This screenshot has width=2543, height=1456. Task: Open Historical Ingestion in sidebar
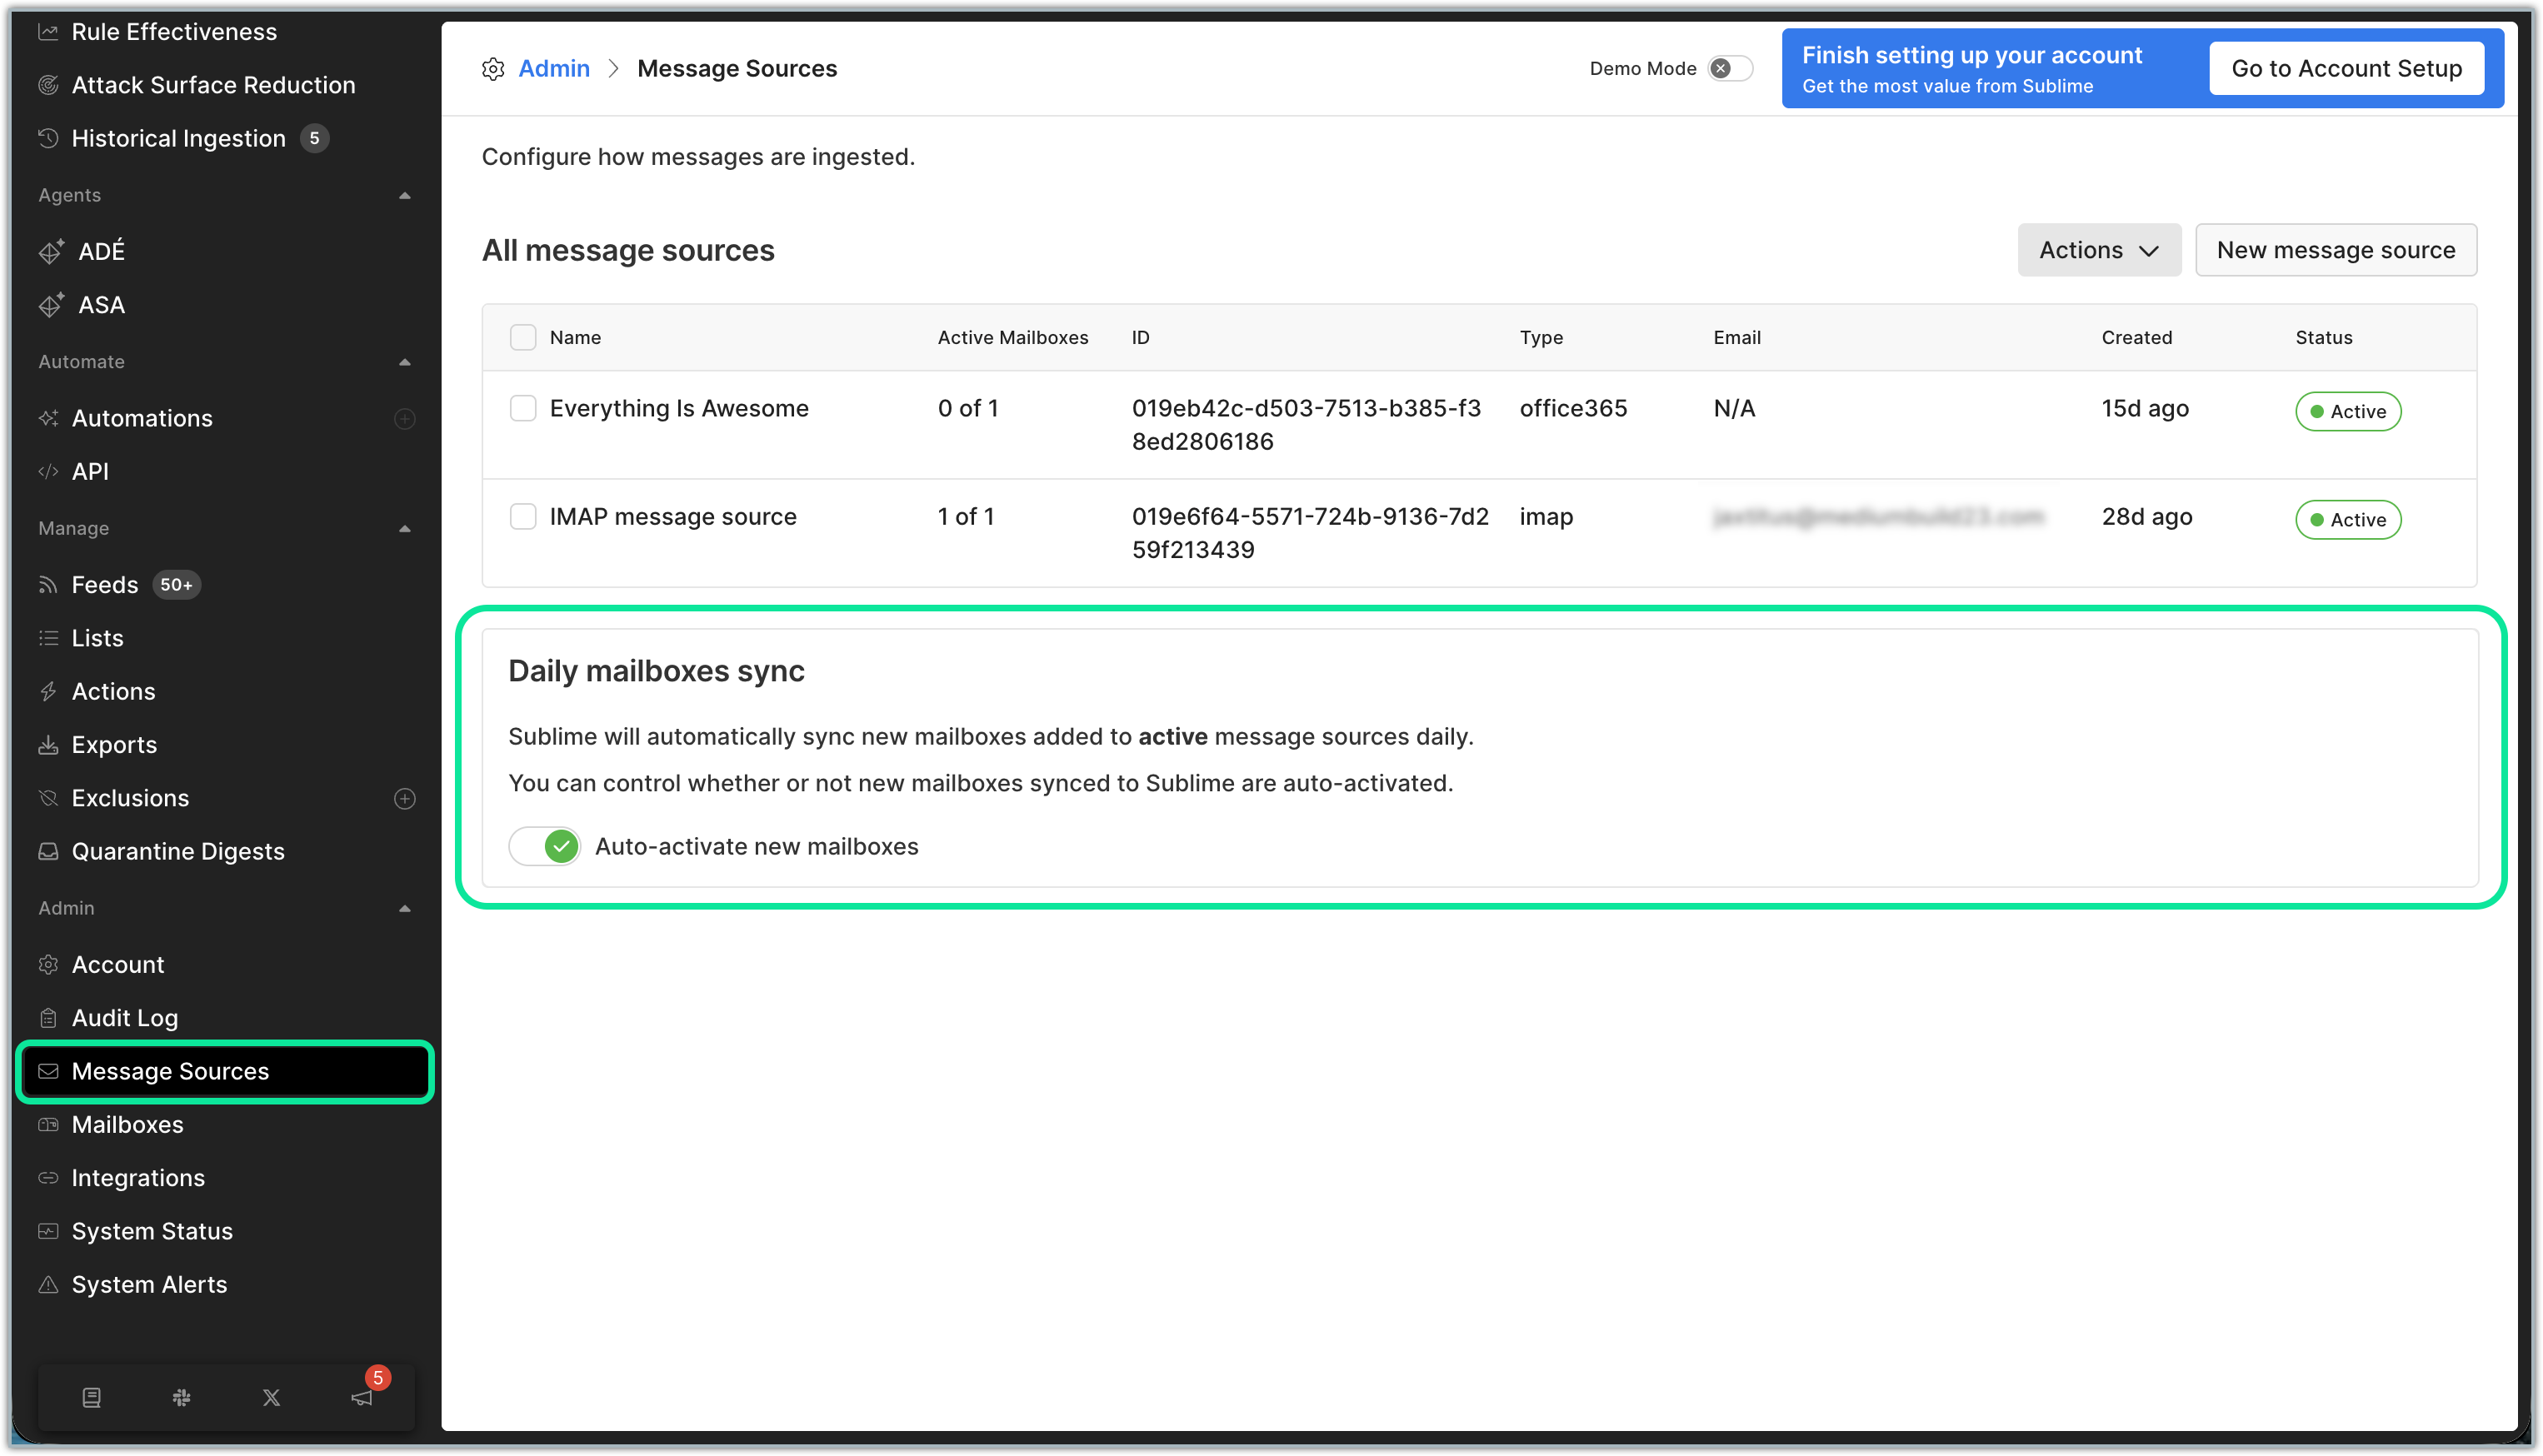click(178, 138)
